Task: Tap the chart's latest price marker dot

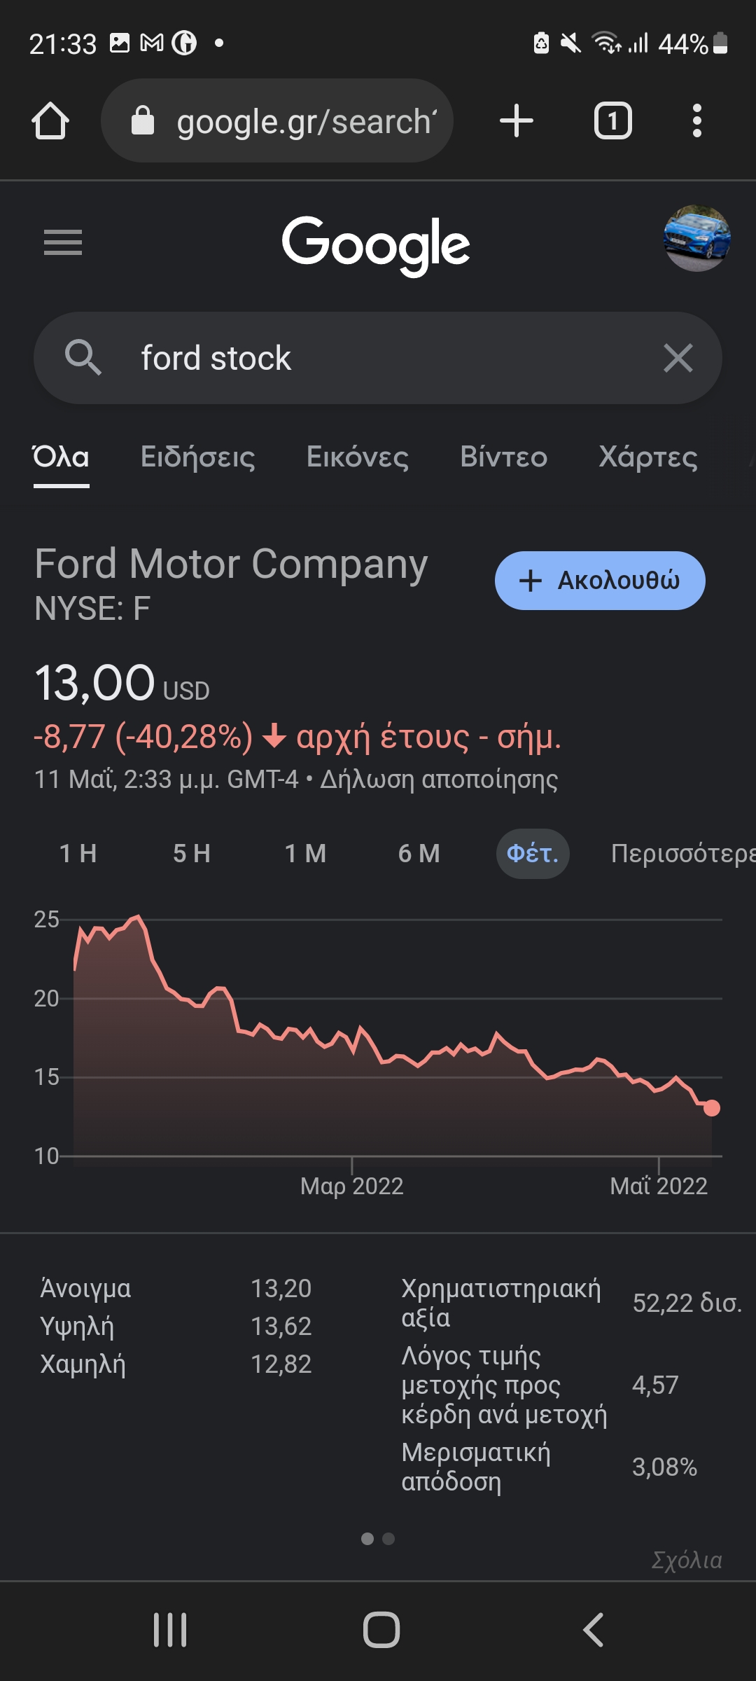Action: pos(711,1107)
